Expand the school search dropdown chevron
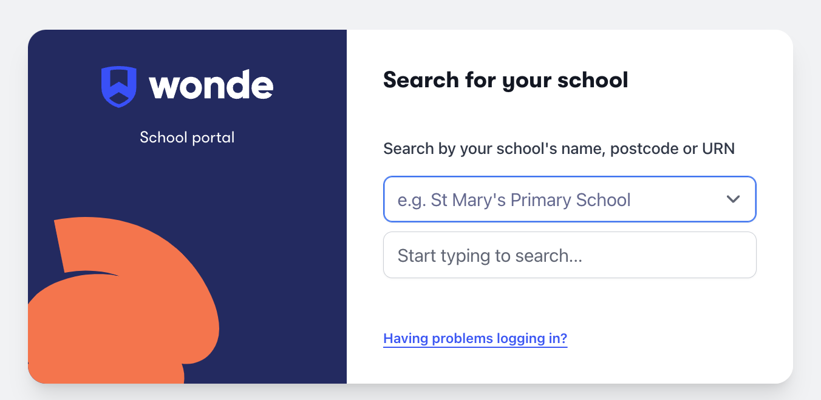Screen dimensions: 821x400 pyautogui.click(x=733, y=199)
